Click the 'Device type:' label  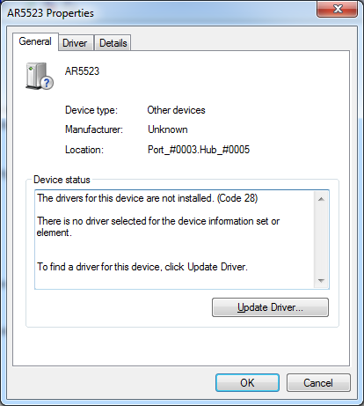coord(91,110)
